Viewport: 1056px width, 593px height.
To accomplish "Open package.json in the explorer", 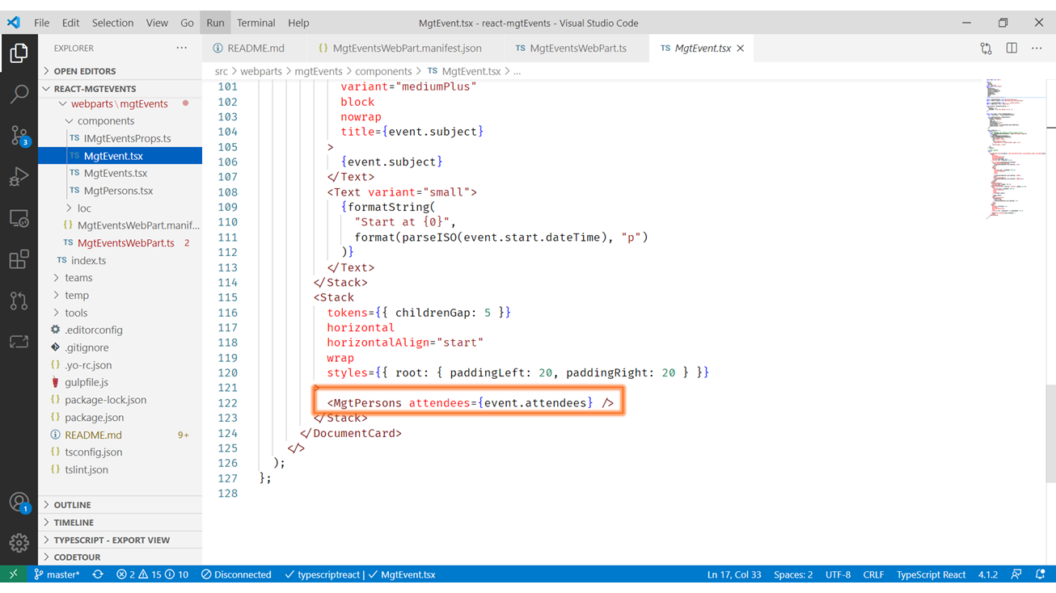I will pyautogui.click(x=94, y=418).
